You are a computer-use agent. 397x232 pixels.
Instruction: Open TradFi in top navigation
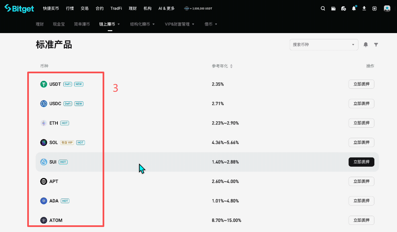pos(116,8)
